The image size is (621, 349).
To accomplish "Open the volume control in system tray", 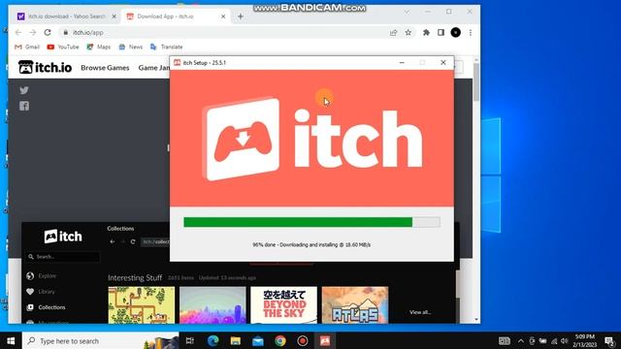I will (x=565, y=340).
